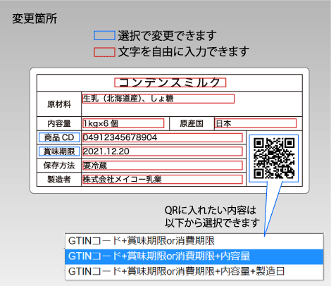Click the 原材料 field with 生乳（北海道産）
This screenshot has height=286, width=331.
click(x=158, y=99)
